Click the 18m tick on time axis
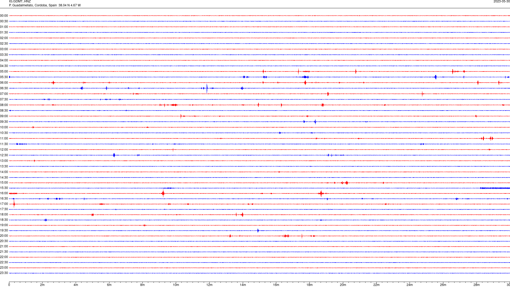 coord(309,285)
